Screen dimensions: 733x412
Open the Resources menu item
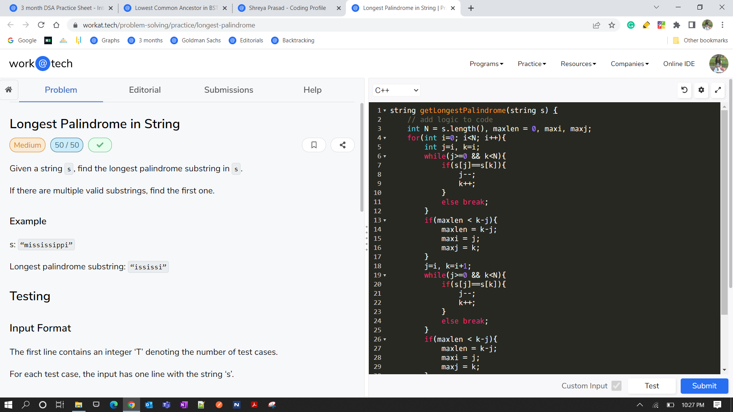(578, 63)
